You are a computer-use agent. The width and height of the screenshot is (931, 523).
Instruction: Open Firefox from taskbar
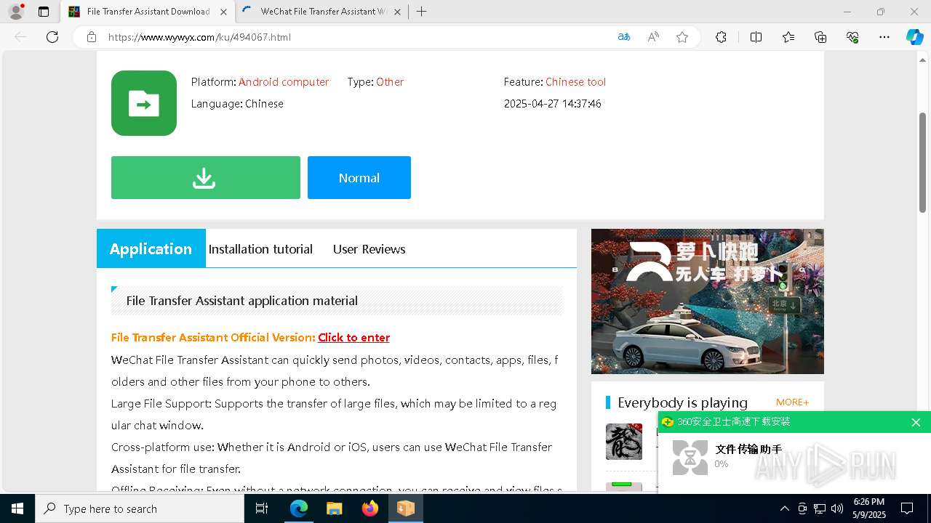(x=370, y=508)
